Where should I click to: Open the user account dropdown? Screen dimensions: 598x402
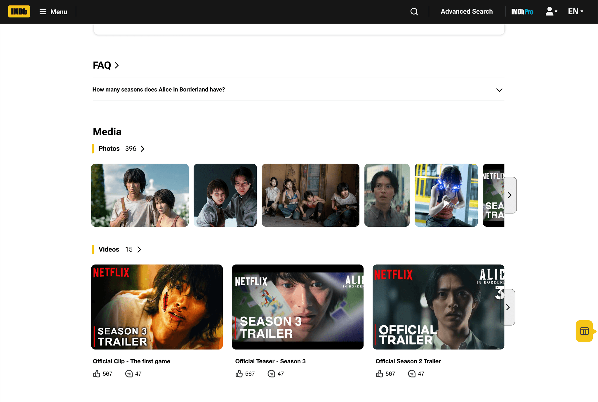[x=551, y=12]
